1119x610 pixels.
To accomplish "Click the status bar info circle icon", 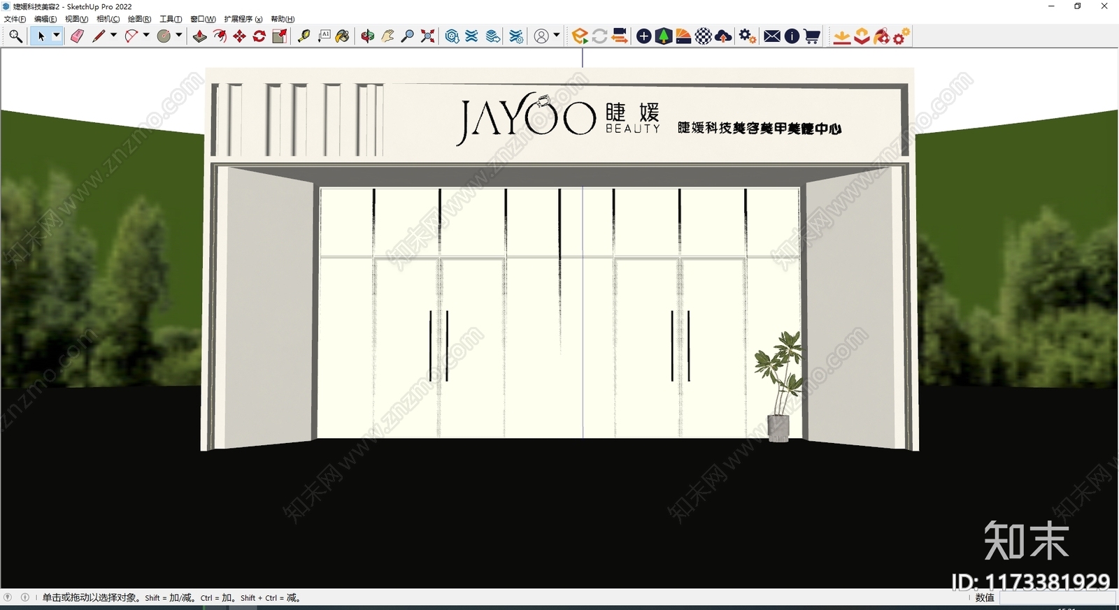I will click(25, 597).
